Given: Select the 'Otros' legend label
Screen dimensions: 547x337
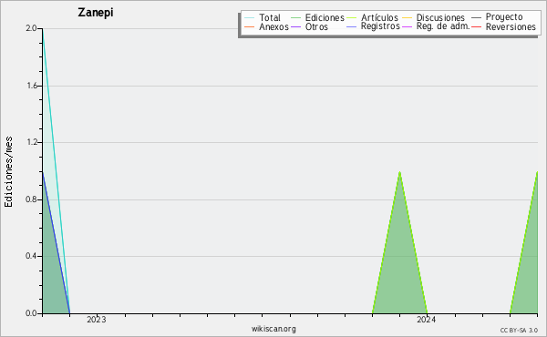Looking at the screenshot, I should [x=316, y=26].
